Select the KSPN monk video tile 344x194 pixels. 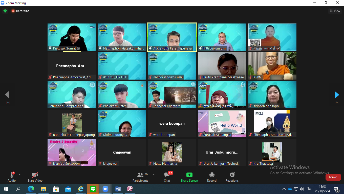pyautogui.click(x=272, y=66)
